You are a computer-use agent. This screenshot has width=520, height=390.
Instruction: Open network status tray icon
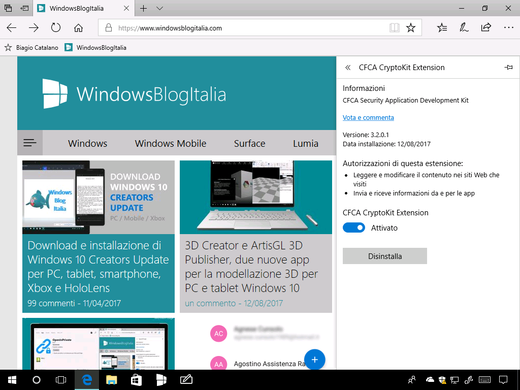tap(454, 380)
